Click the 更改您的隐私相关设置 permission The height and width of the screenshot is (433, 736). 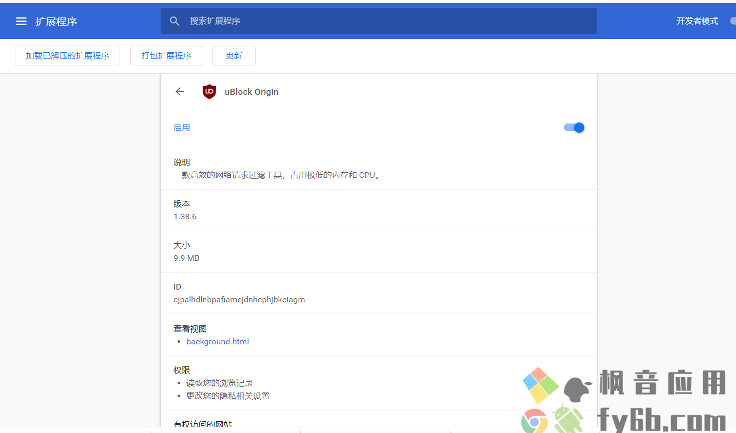(x=228, y=396)
